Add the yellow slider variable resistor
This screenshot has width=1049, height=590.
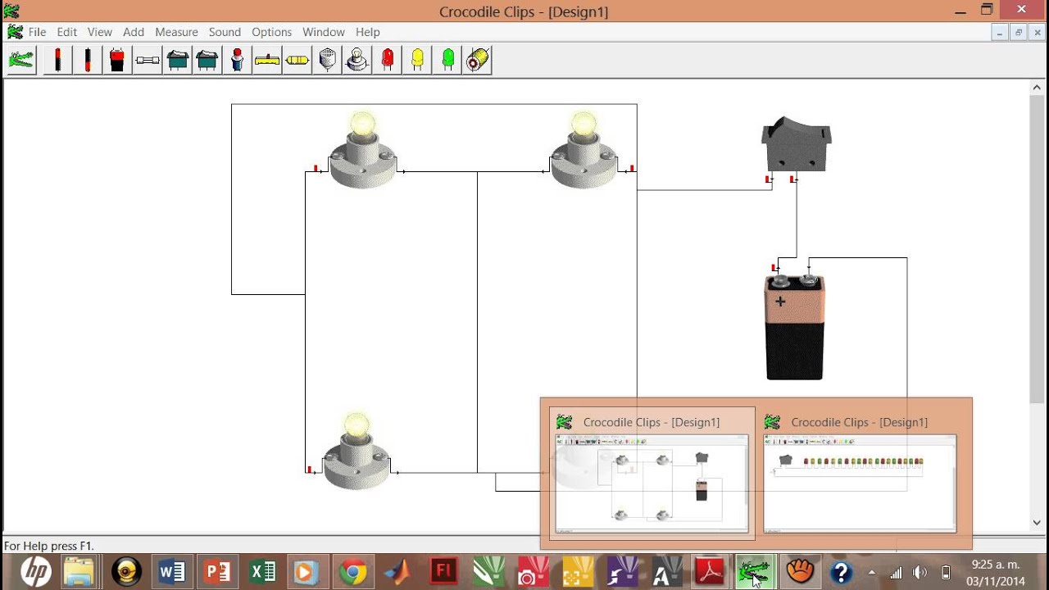(267, 60)
